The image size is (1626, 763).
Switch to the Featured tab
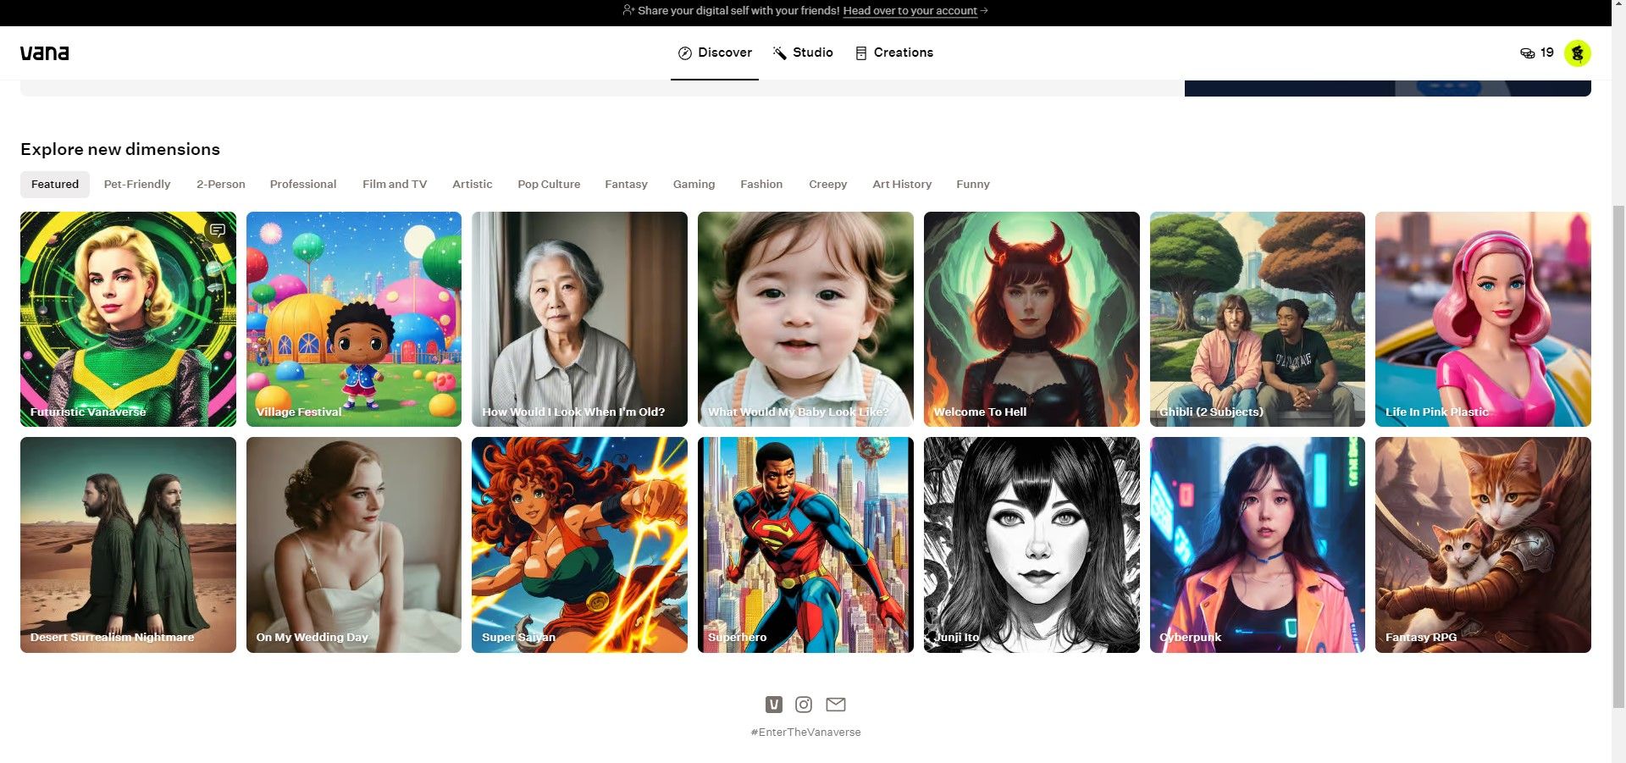(54, 184)
